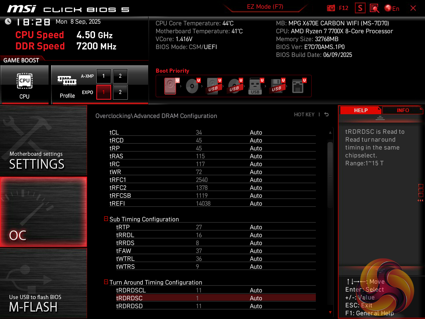Close the BIOS with the red X
The height and width of the screenshot is (319, 425).
(413, 8)
